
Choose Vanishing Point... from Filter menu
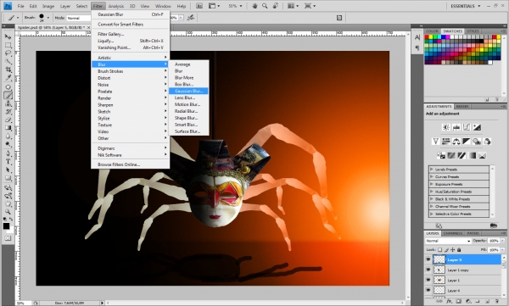tap(130, 47)
